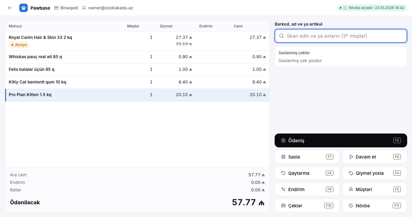Viewport: 412px width, 217px height.
Task: Select Whiskas pauç mal əti 85 q
Action: point(137,57)
